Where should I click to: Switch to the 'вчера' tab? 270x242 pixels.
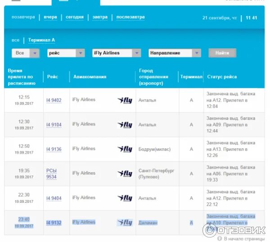point(50,17)
